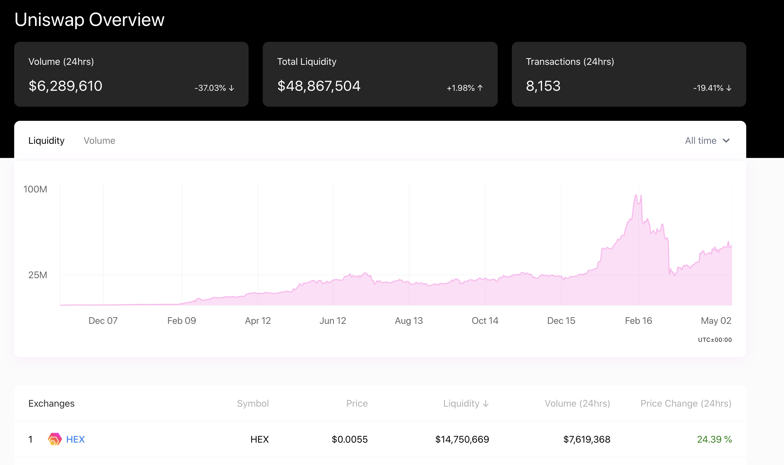Click the 24.39 % HEX price change
784x465 pixels.
[715, 439]
